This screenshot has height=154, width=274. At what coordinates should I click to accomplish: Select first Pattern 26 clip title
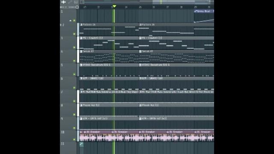(89, 25)
